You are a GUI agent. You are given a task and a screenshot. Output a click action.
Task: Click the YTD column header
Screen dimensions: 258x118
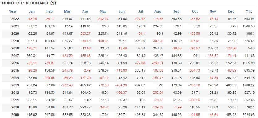pyautogui.click(x=249, y=11)
